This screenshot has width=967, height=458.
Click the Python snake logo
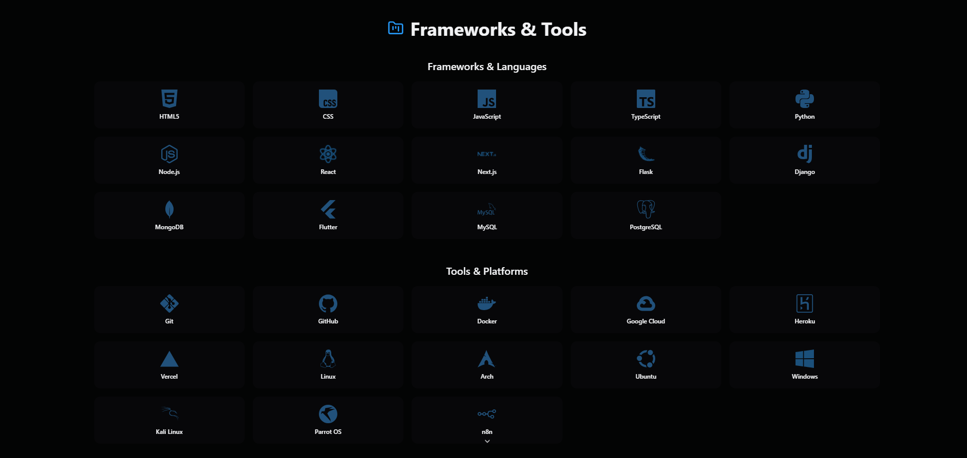[804, 99]
